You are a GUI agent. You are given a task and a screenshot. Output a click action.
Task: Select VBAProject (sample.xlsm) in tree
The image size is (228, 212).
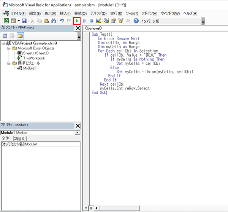(35, 43)
